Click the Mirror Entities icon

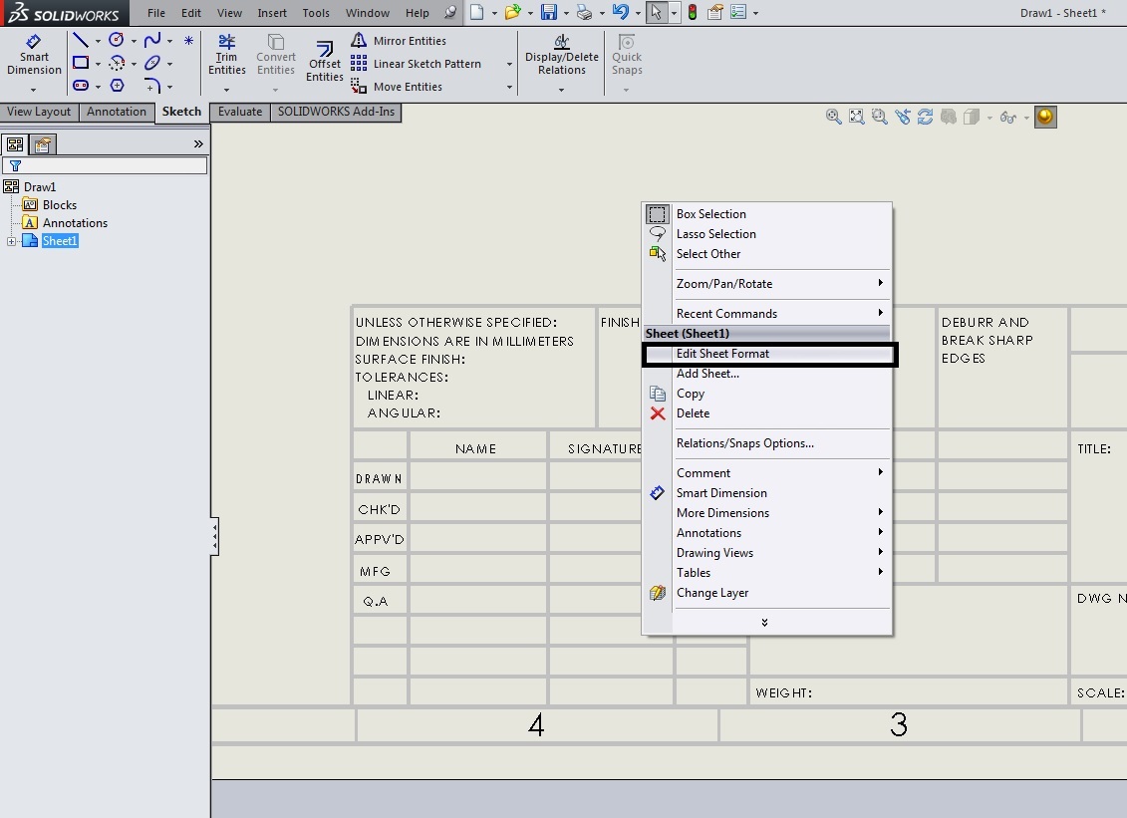coord(359,41)
